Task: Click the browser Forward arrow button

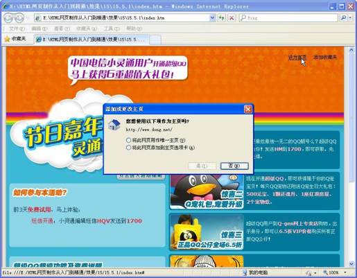Action: coord(19,18)
